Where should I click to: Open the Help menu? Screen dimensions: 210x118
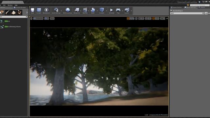pos(16,5)
